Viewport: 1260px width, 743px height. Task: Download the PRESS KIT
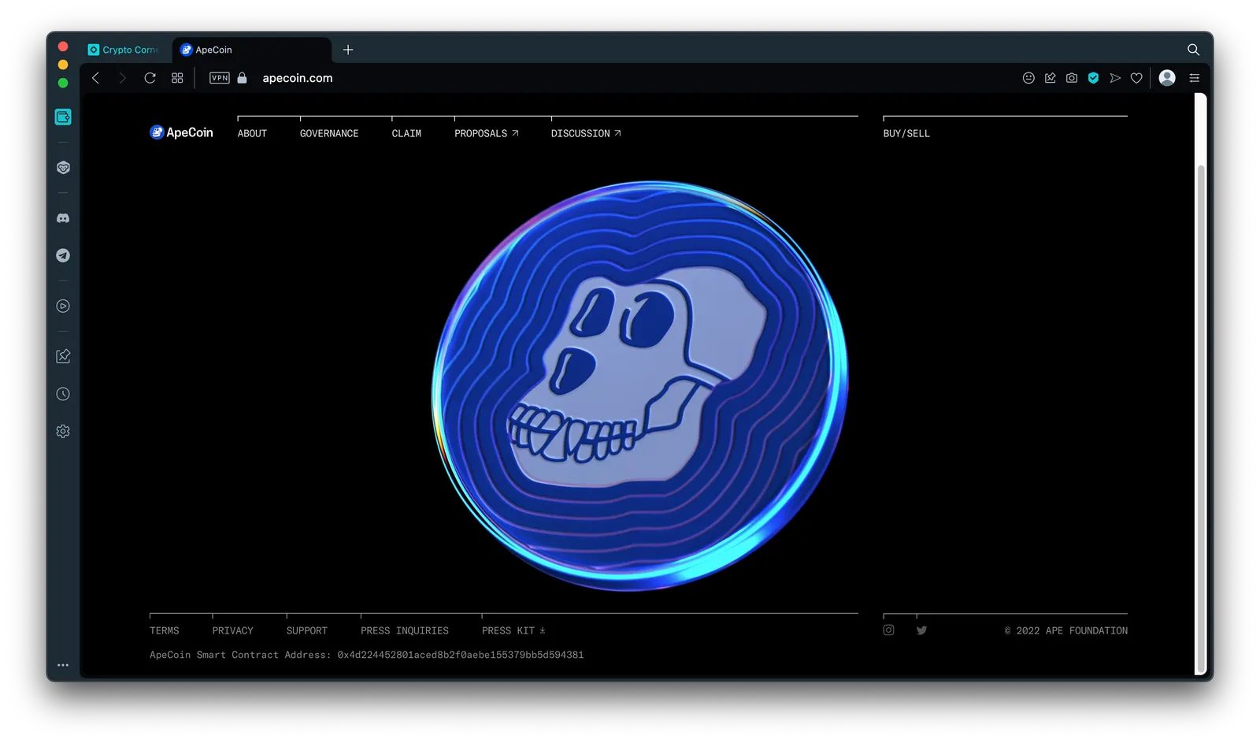point(513,631)
